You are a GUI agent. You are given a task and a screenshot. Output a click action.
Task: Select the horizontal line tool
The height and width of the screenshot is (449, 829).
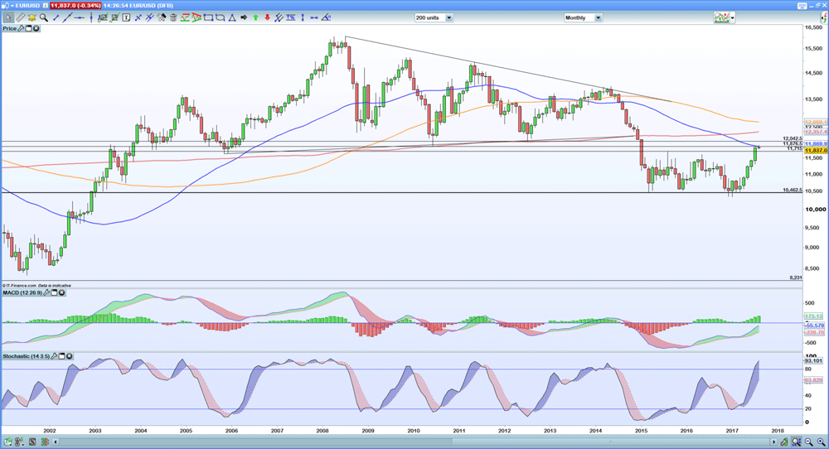[80, 17]
